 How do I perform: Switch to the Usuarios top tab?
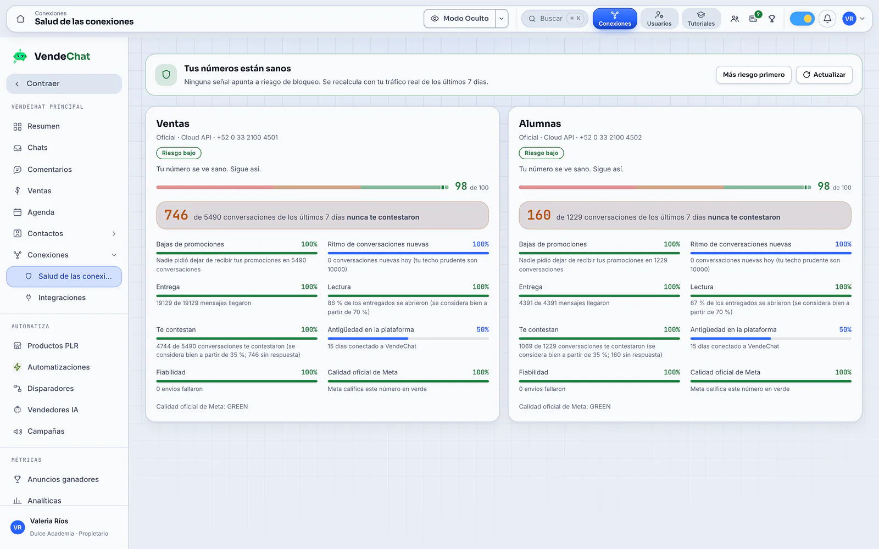pyautogui.click(x=659, y=19)
